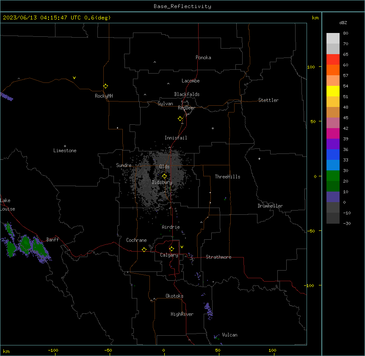Click the Okotoks label
This screenshot has width=365, height=356.
174,296
